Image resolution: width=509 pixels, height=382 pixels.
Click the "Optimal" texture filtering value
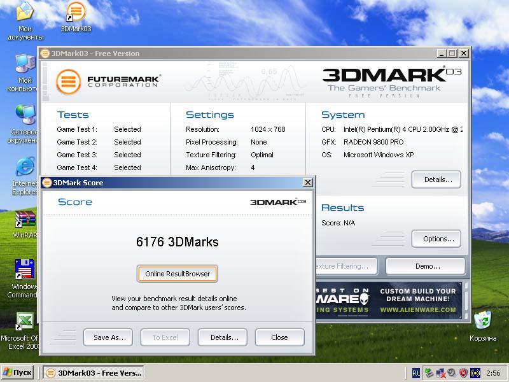coord(262,155)
